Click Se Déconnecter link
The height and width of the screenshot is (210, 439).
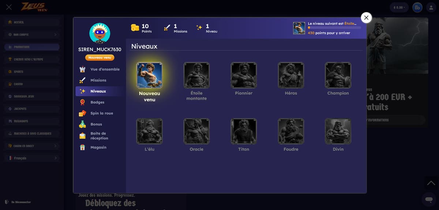pyautogui.click(x=21, y=202)
